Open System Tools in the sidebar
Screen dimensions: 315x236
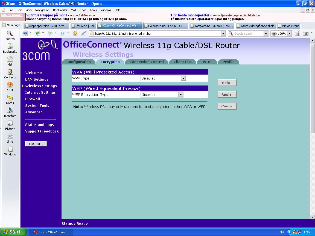point(37,105)
